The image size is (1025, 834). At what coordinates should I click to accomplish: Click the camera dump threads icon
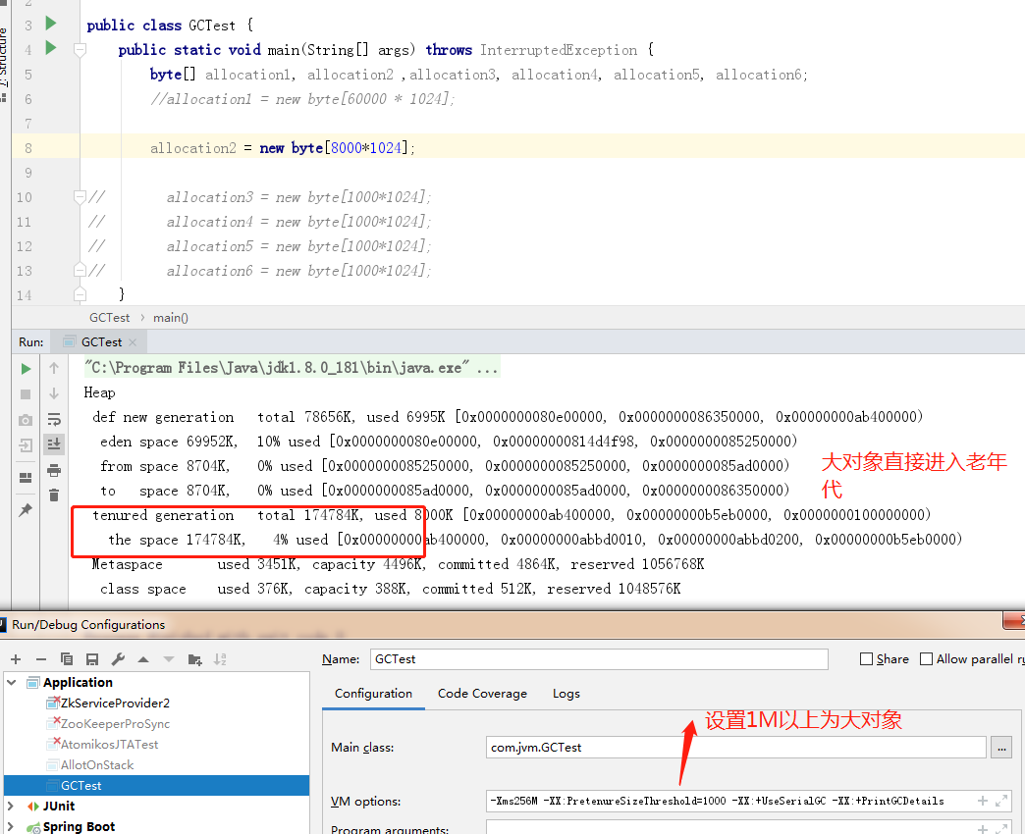click(x=26, y=420)
